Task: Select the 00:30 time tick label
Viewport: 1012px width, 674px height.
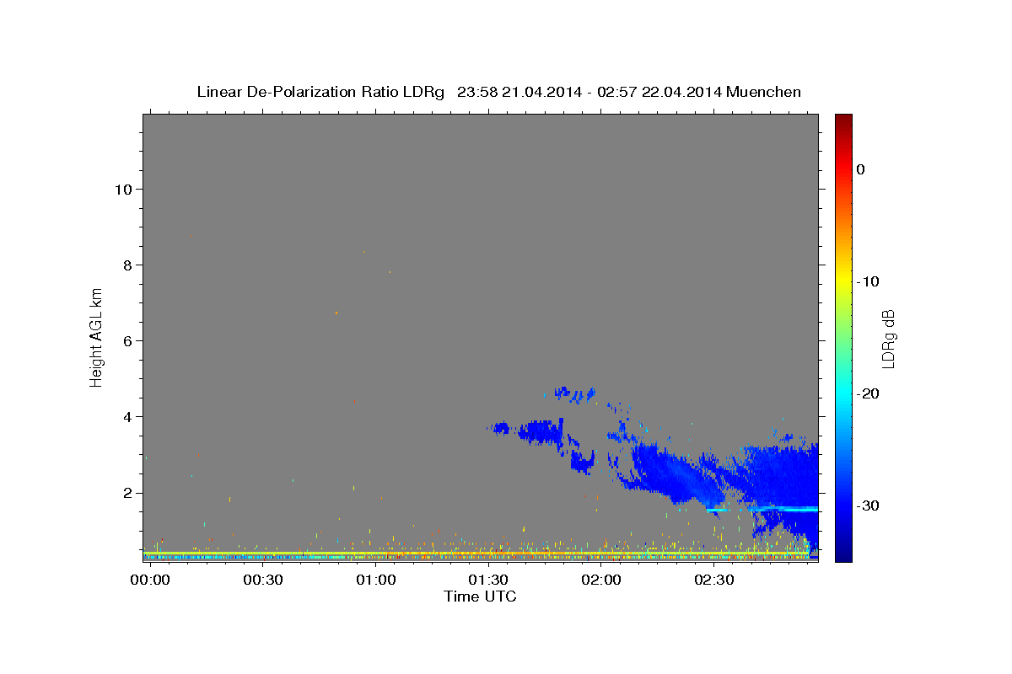Action: 263,580
